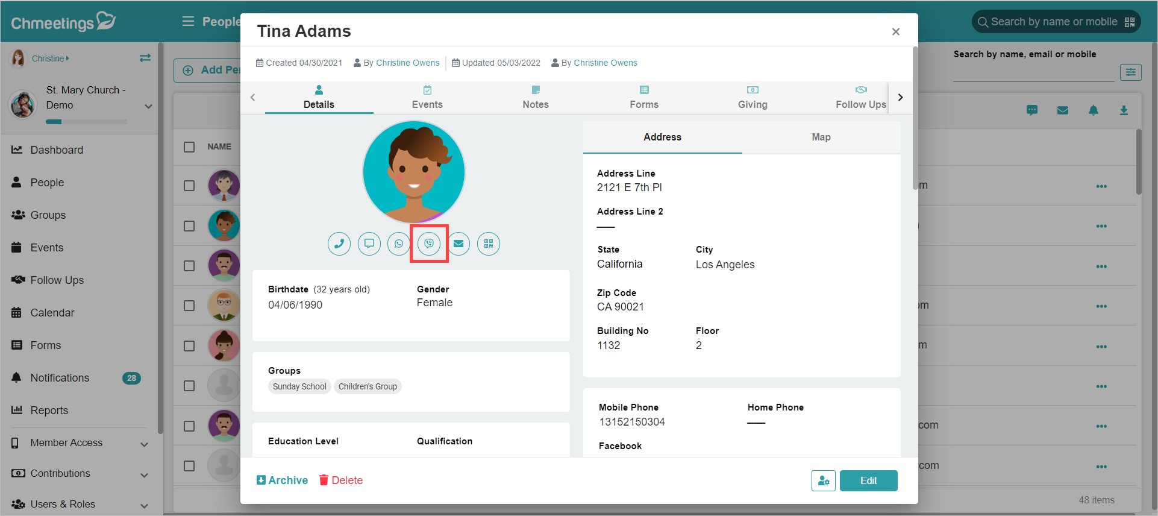Tick the first member row checkbox
The image size is (1158, 516).
click(189, 186)
